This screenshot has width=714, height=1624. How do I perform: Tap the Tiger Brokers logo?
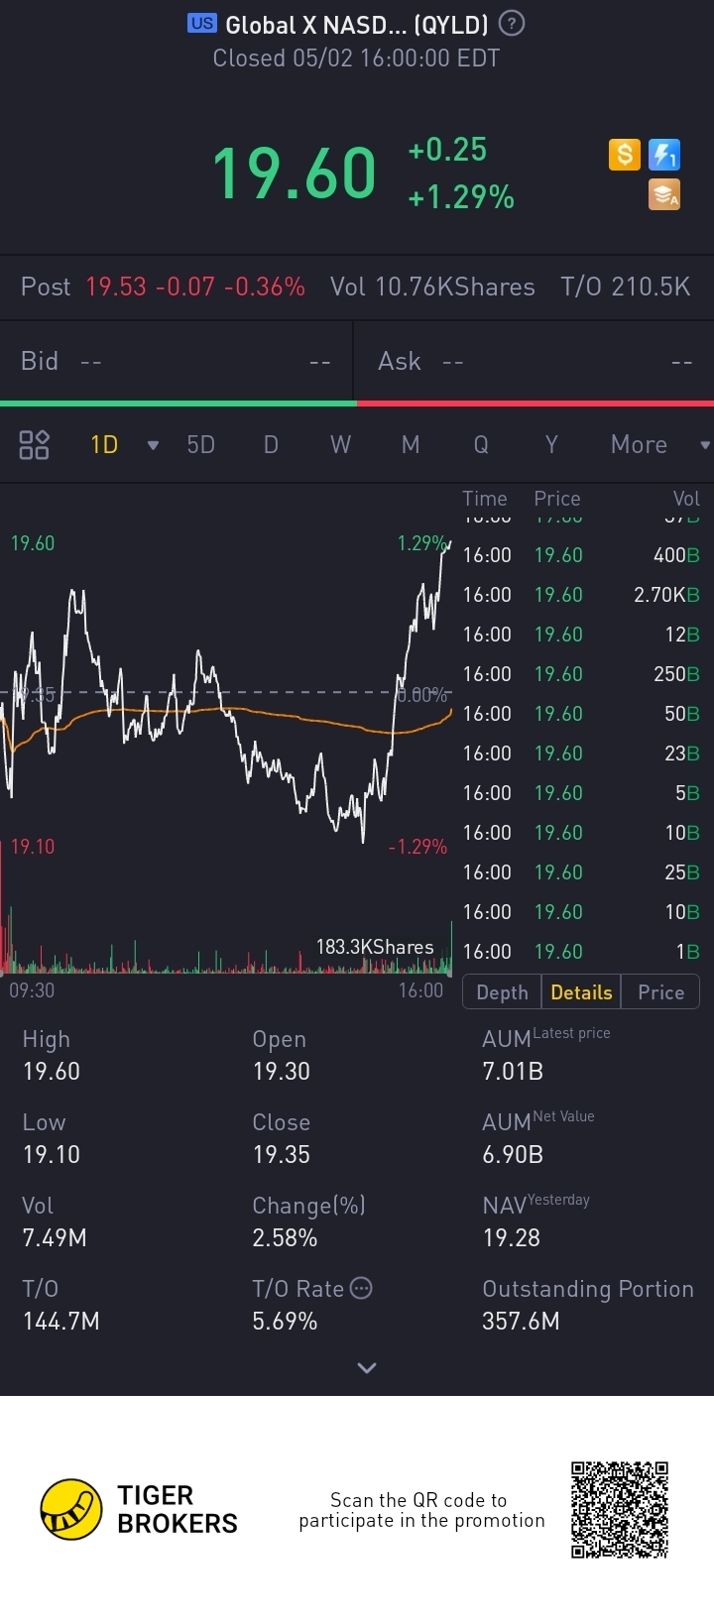[139, 1510]
